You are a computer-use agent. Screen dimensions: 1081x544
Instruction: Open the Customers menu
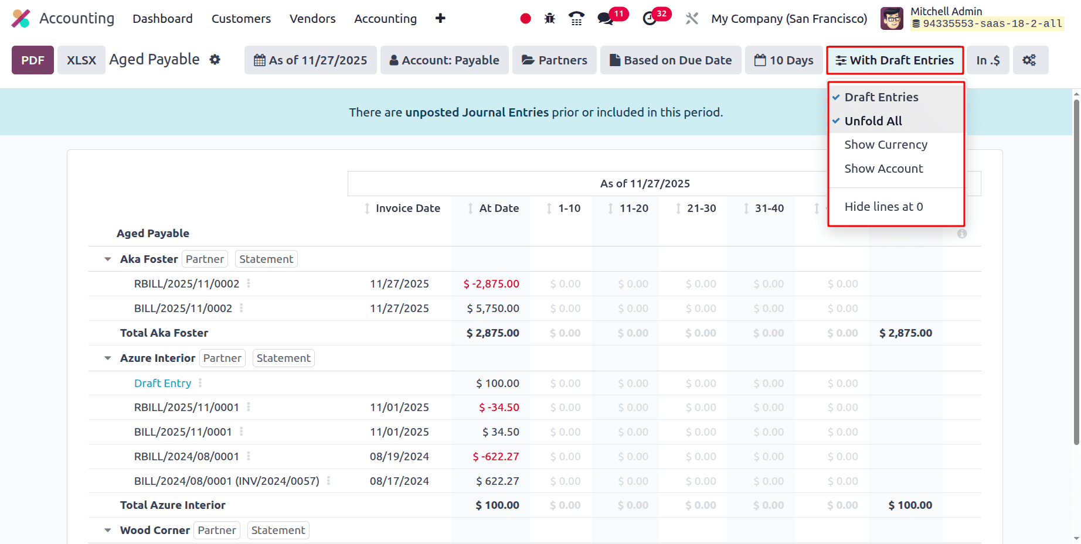point(241,19)
